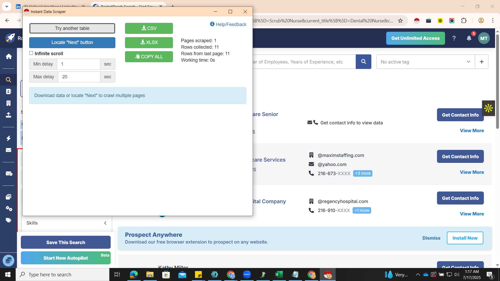500x281 pixels.
Task: Click the +1 more phone badge
Action: click(362, 210)
